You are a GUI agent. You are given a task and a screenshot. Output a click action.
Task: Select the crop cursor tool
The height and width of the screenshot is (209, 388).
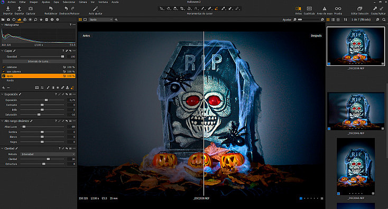point(182,8)
